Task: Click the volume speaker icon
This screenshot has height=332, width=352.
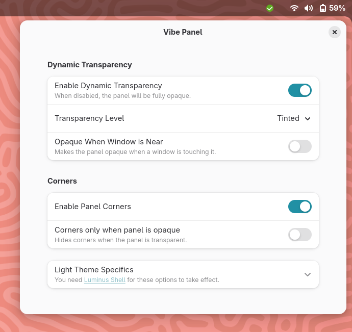Action: point(309,8)
